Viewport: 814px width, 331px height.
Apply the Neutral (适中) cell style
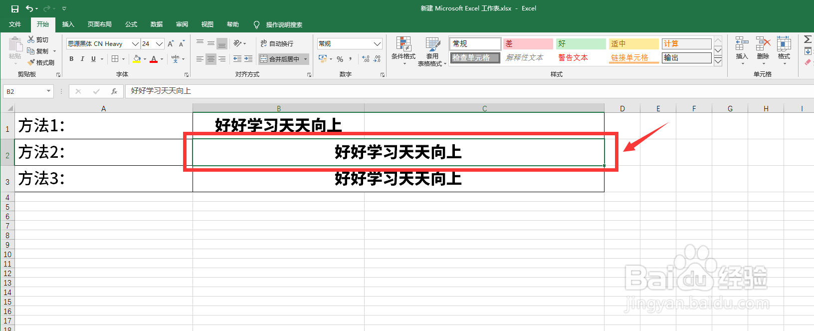(633, 44)
